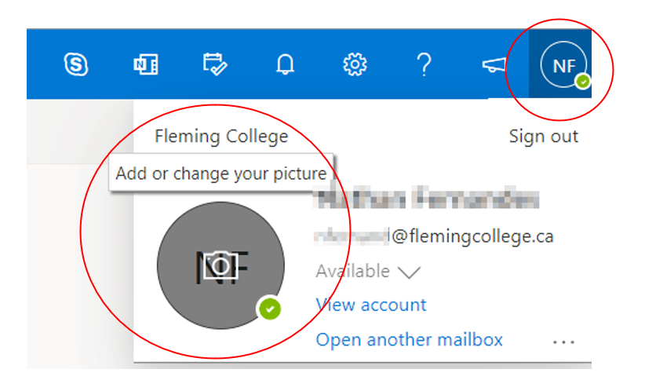Open Settings gear in the header
The image size is (645, 391).
tap(355, 65)
